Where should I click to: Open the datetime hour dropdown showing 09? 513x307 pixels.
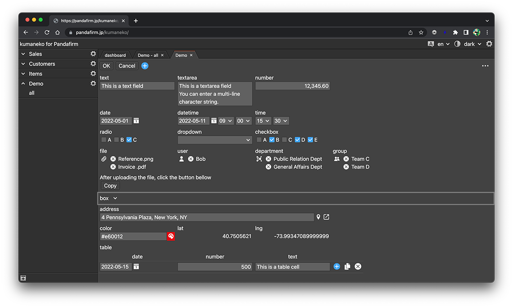click(226, 121)
